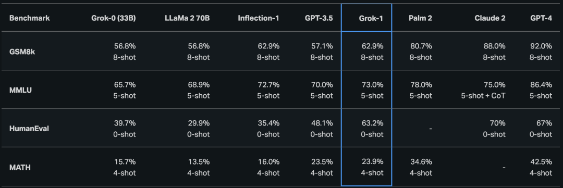Select the Inflection-1 column header
This screenshot has width=563, height=188.
tap(259, 18)
